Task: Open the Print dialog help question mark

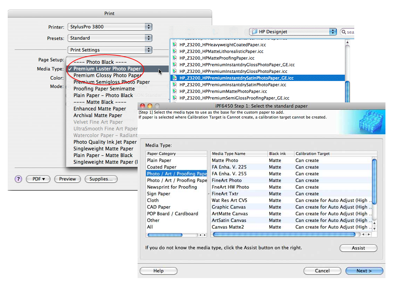Action: tap(18, 179)
